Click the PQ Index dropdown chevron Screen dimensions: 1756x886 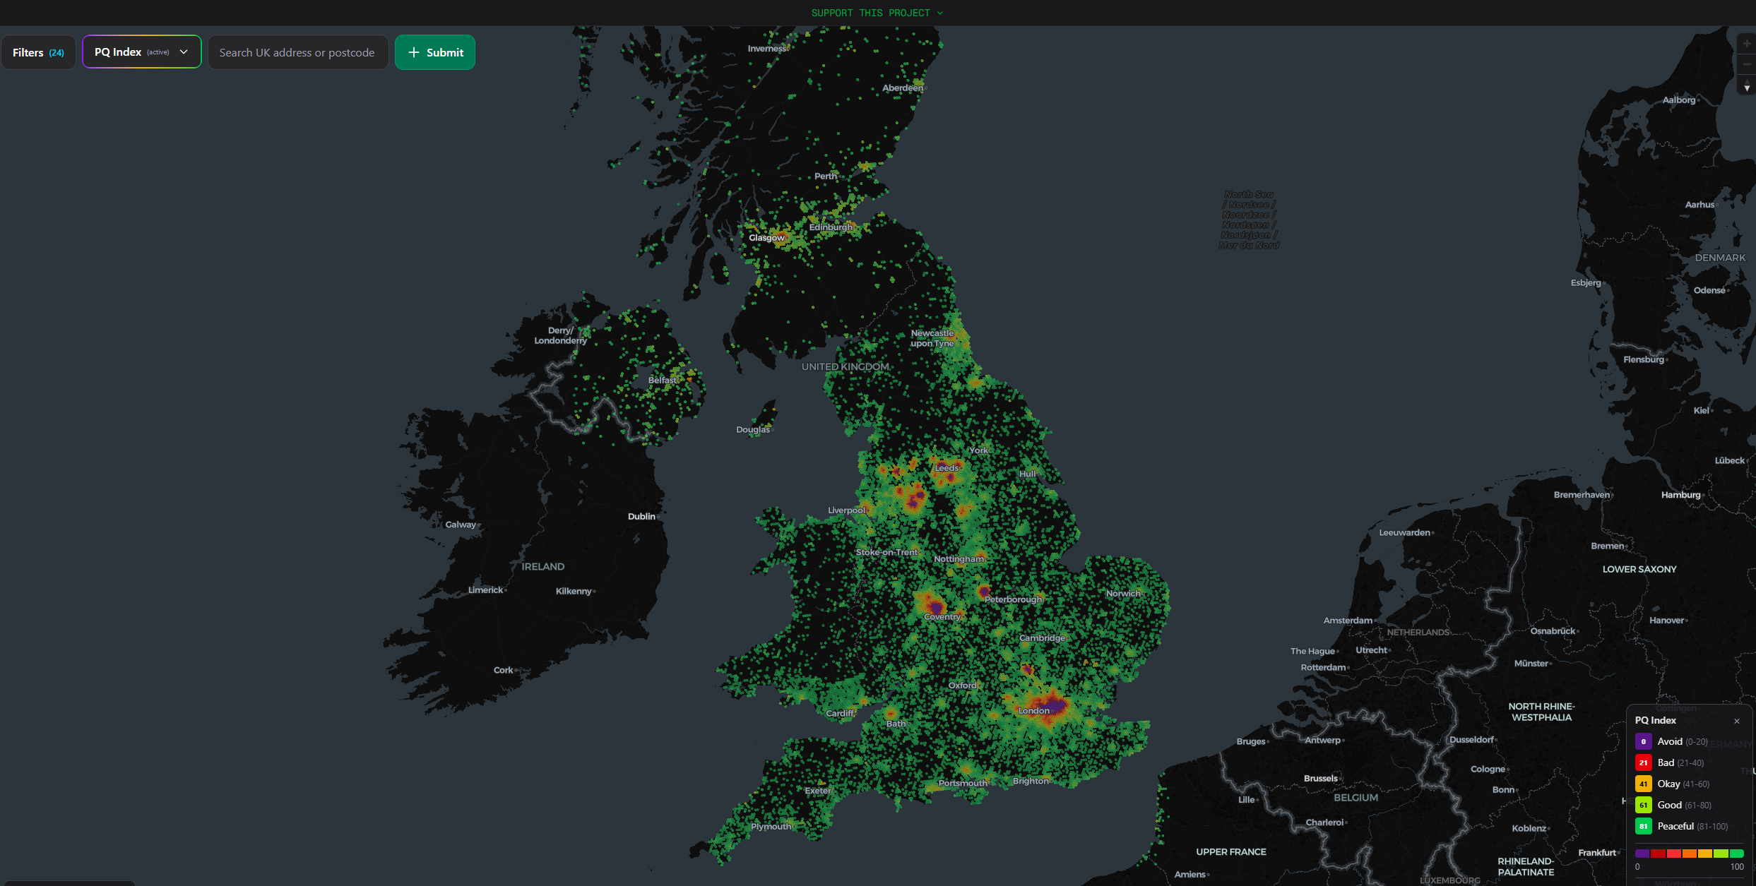point(184,52)
